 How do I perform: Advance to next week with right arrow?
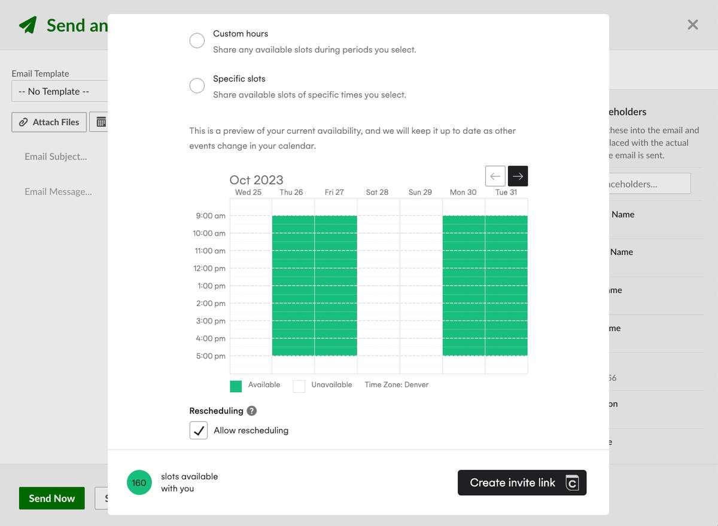click(517, 176)
